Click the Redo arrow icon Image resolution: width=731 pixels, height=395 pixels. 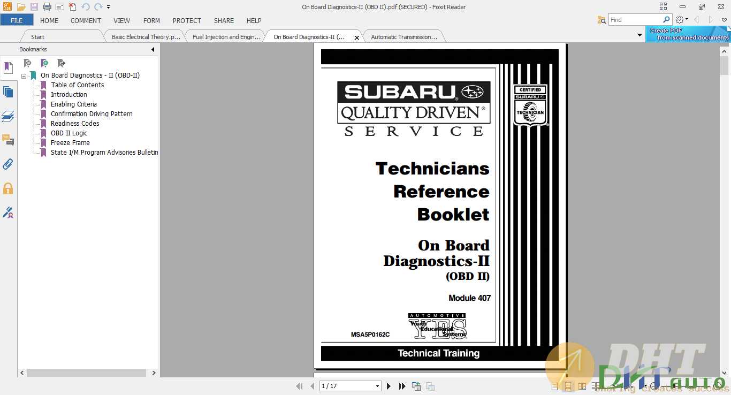pos(98,7)
